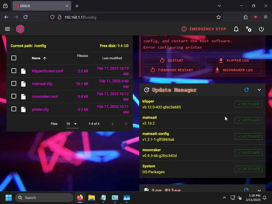272x204 pixels.
Task: Click the muted volume tray icon
Action: pyautogui.click(x=240, y=198)
